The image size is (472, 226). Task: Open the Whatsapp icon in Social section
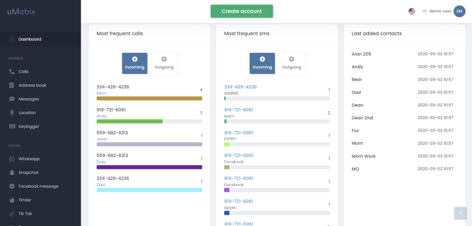[12, 159]
